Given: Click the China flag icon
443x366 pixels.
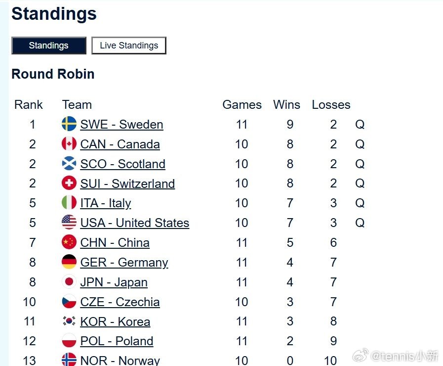Looking at the screenshot, I should click(69, 242).
